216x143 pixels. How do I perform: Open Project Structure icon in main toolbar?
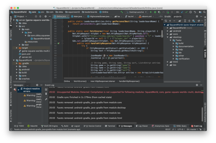[x=200, y=12]
